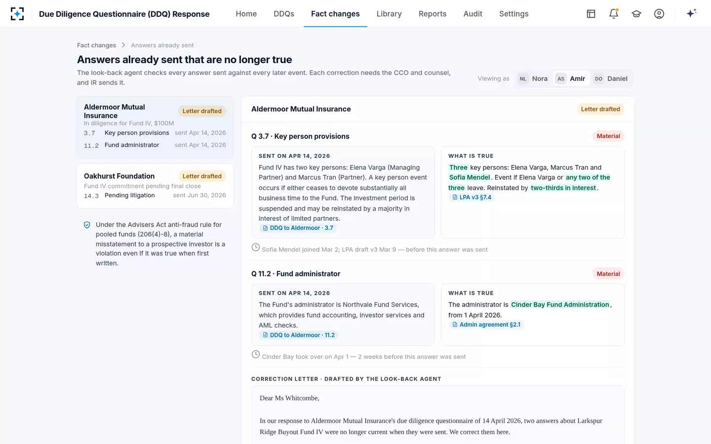711x444 pixels.
Task: View as Daniel
Action: pyautogui.click(x=611, y=78)
